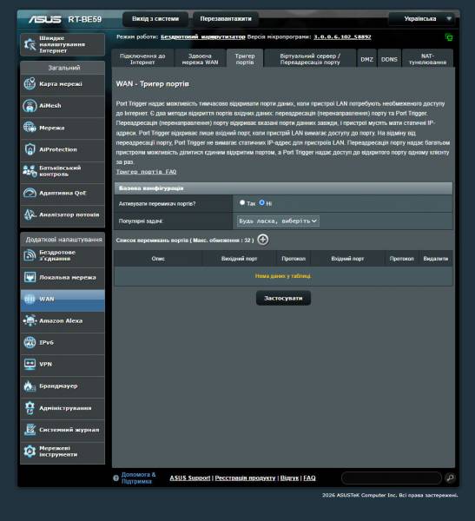Select Ні radio to disable port trigger
Screen dimensions: 475x521
pyautogui.click(x=262, y=202)
